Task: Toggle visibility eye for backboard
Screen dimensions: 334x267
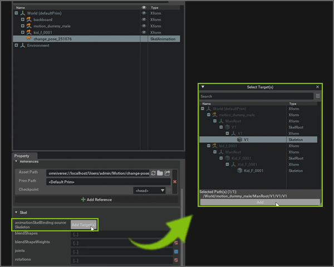Action: (x=144, y=19)
